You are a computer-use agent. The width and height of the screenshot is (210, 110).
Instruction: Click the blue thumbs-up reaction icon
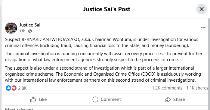point(8,88)
